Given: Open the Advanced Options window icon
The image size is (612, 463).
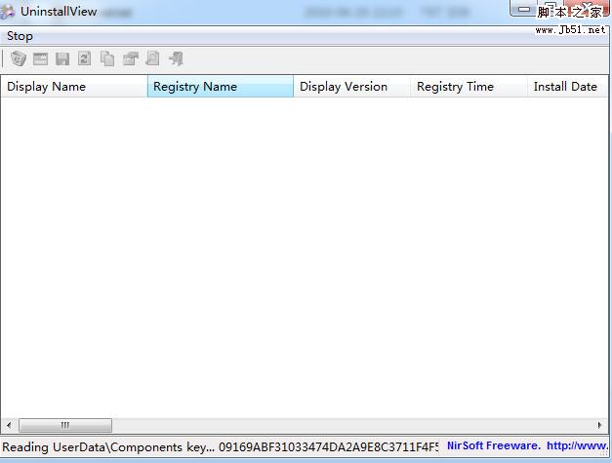Looking at the screenshot, I should (41, 58).
